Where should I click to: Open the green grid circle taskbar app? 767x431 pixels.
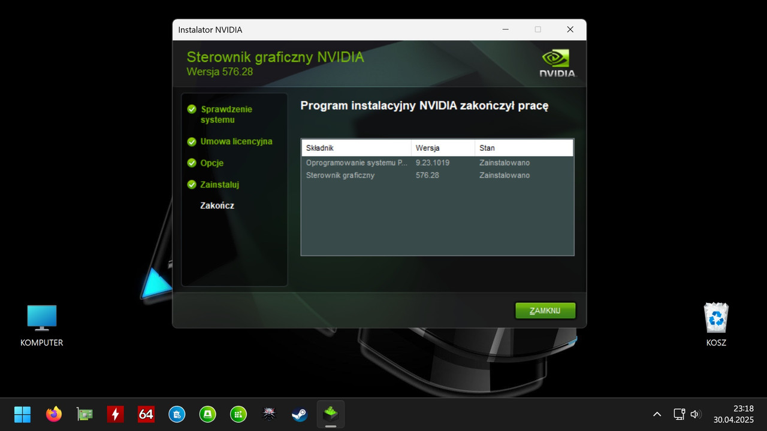(x=238, y=414)
